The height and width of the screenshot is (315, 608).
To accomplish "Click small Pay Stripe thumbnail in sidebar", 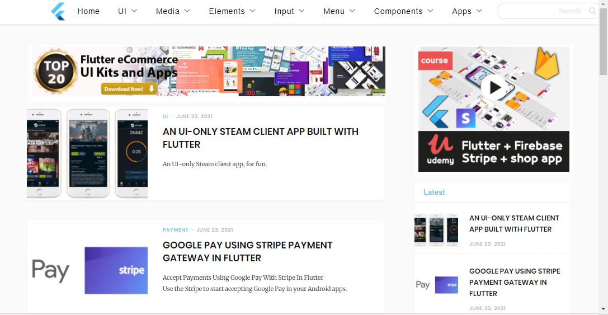I will click(x=436, y=285).
